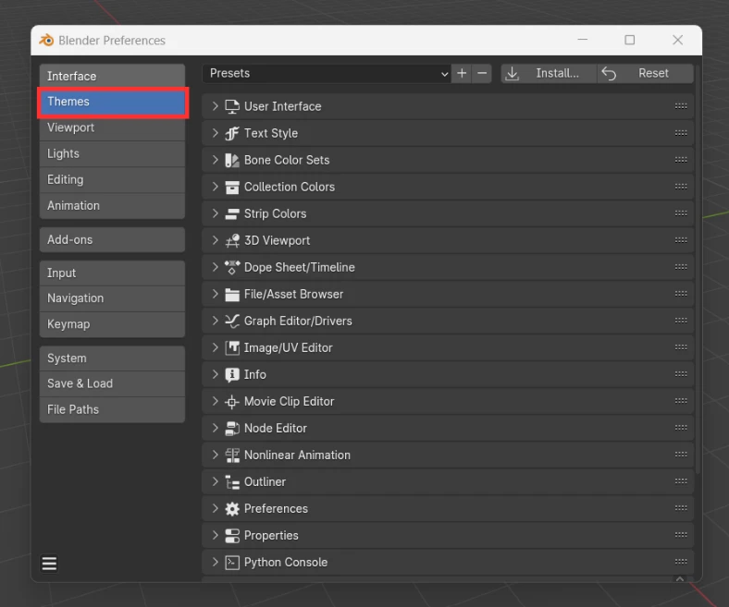Click the Python Console icon
The image size is (729, 607).
click(232, 563)
